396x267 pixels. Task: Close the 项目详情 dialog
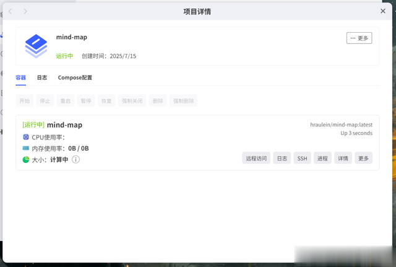383,11
